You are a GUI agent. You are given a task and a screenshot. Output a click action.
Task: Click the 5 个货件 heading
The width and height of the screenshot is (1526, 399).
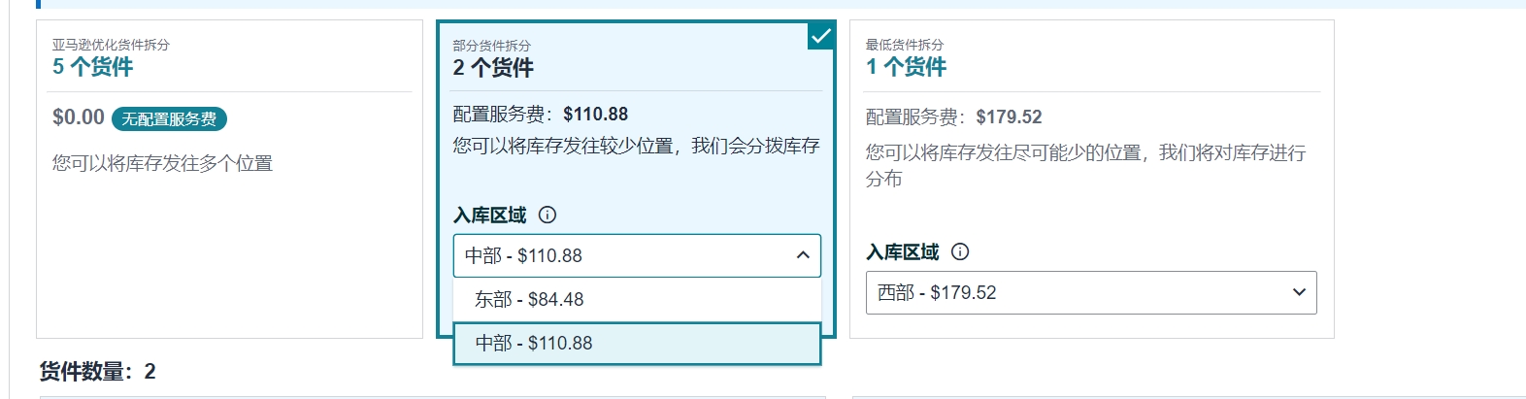93,67
